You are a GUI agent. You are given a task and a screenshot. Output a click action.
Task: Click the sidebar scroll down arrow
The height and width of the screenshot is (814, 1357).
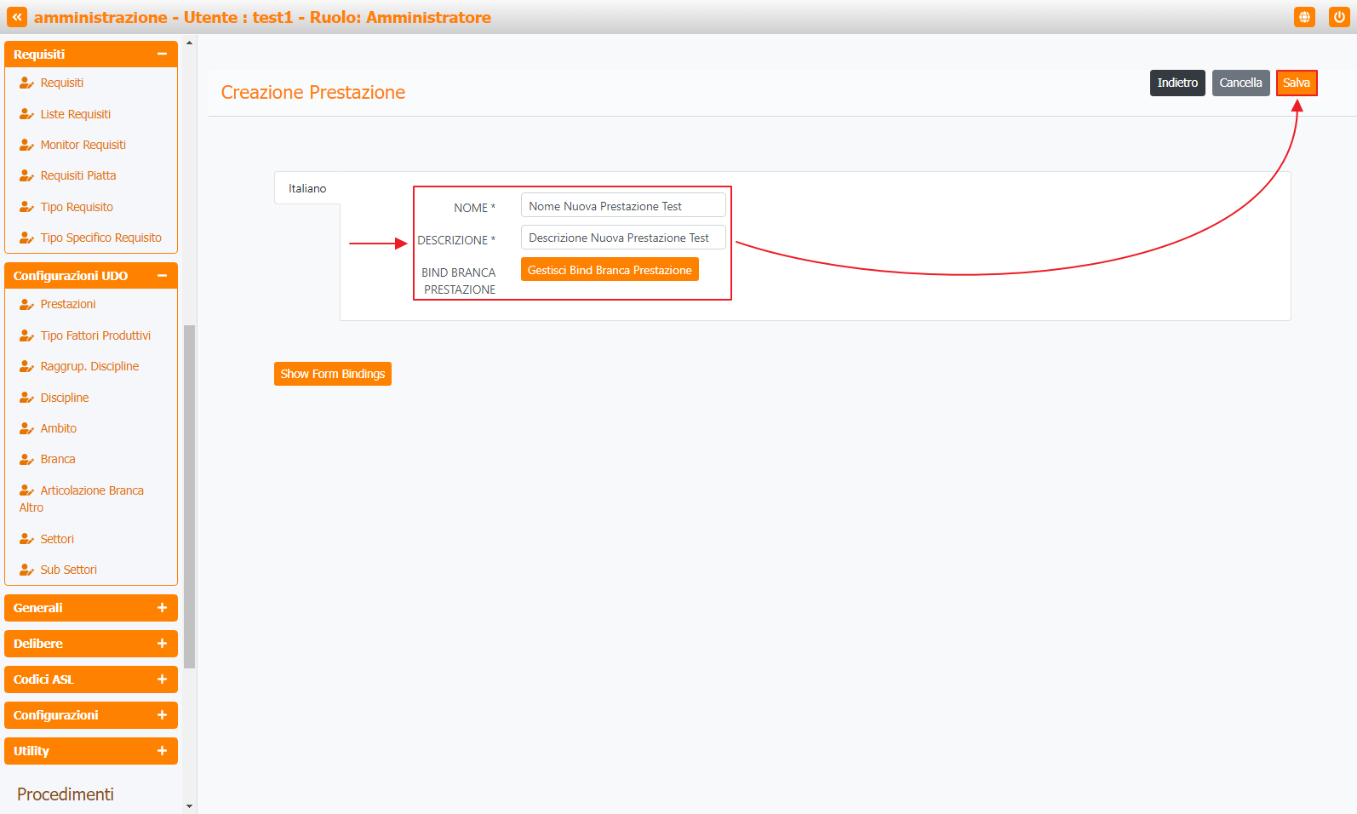coord(189,805)
